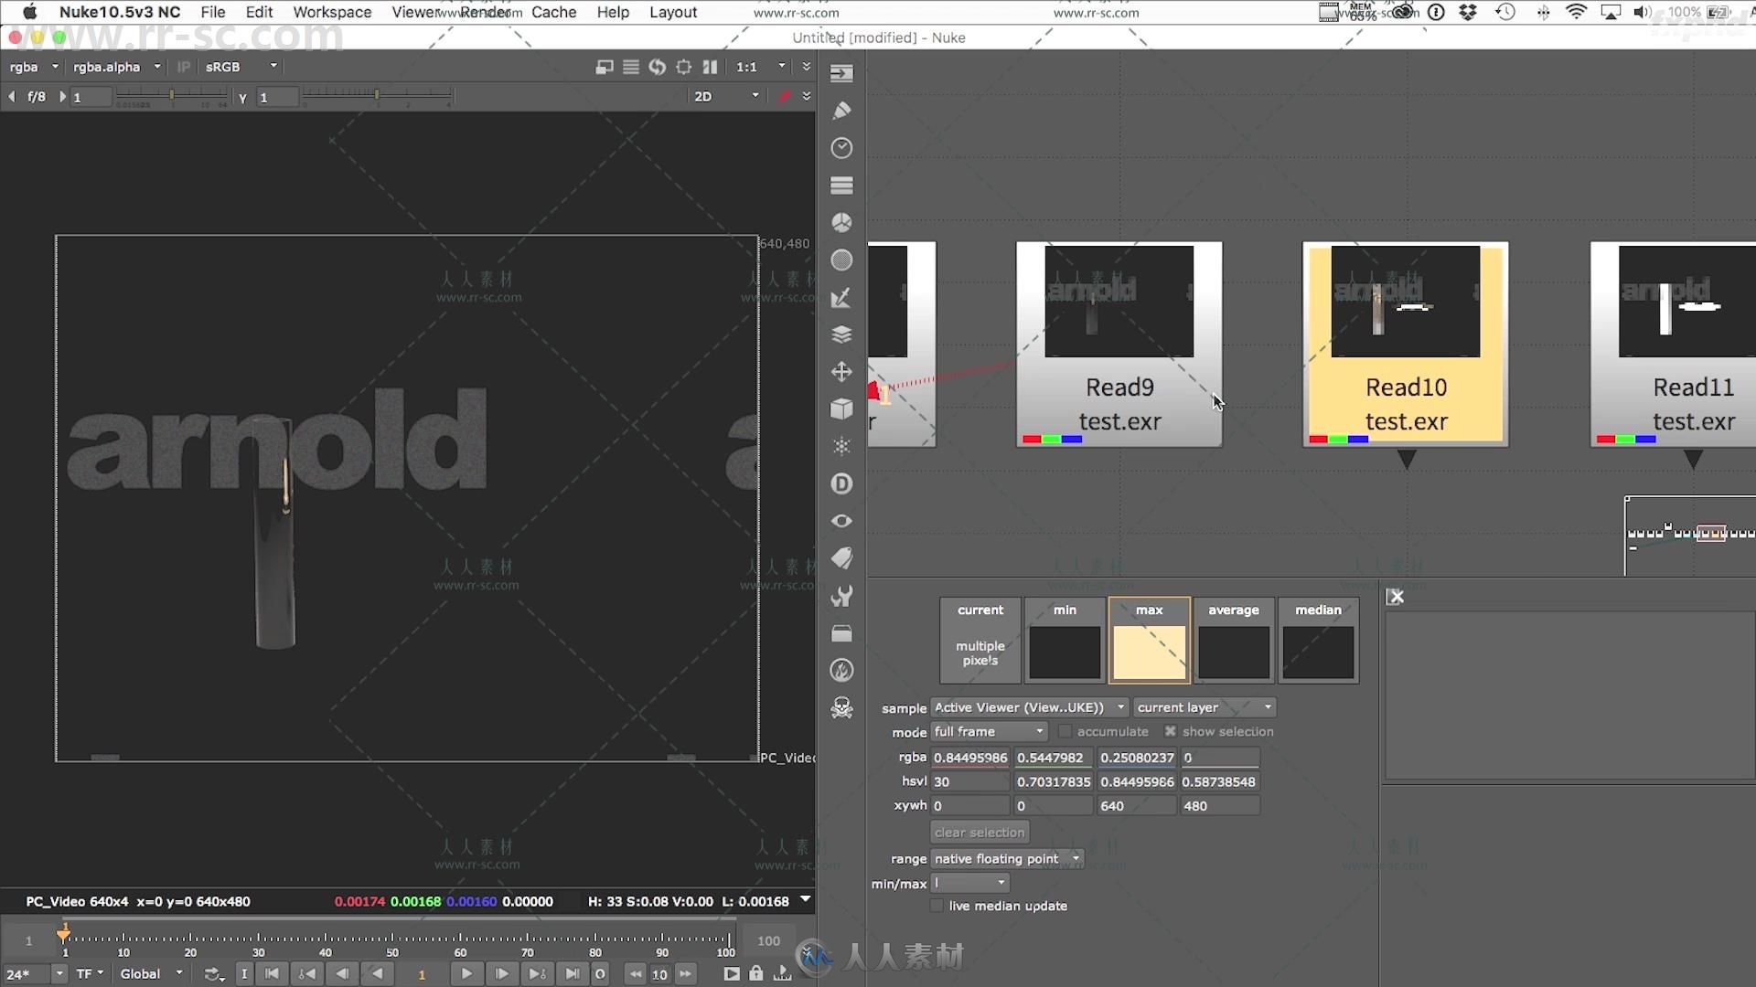Viewport: 1756px width, 987px height.
Task: Open the File menu
Action: coord(212,12)
